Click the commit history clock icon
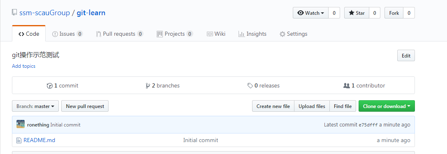This screenshot has width=447, height=154. coord(50,86)
